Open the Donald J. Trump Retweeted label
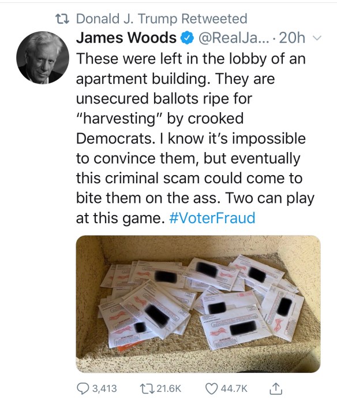The width and height of the screenshot is (337, 400). tap(162, 18)
